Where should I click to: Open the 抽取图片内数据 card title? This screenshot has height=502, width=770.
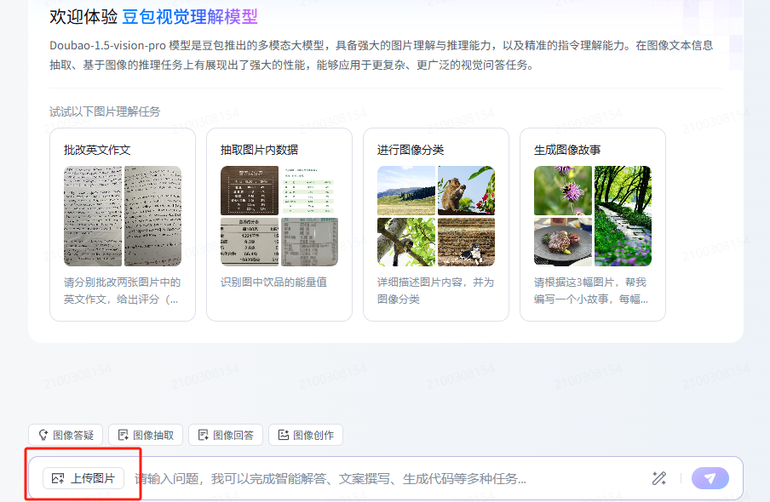[x=259, y=150]
